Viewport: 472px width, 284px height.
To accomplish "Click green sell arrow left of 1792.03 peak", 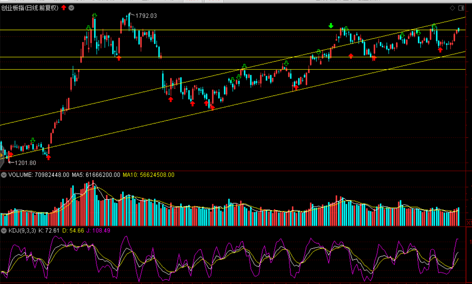I will tap(94, 16).
